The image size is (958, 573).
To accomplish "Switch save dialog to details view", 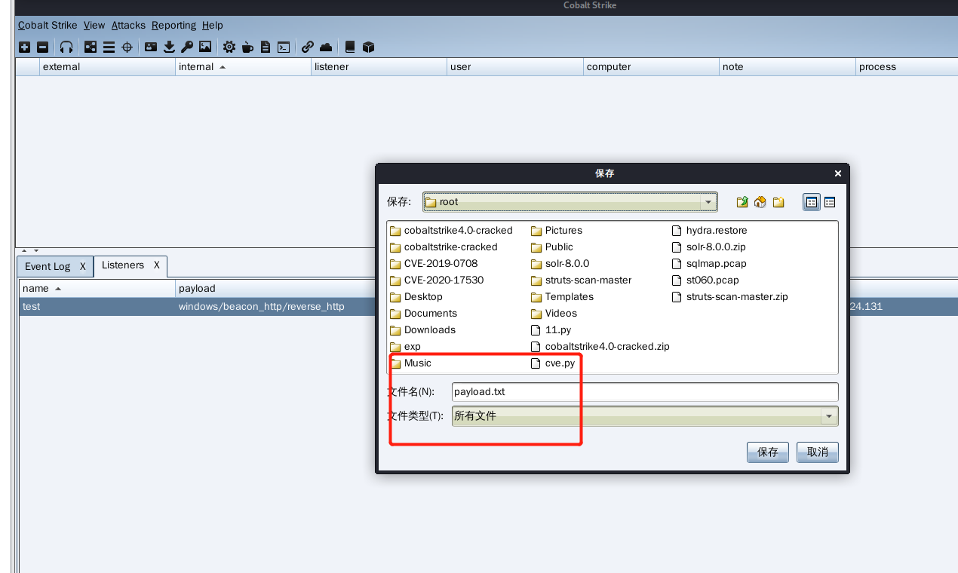I will (830, 202).
